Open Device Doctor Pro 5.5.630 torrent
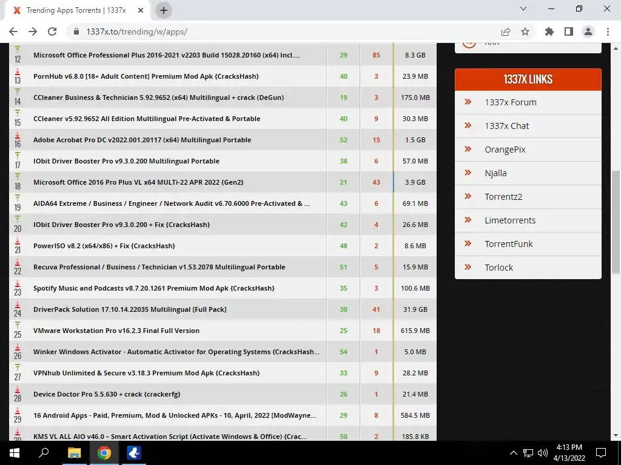621x465 pixels. (107, 394)
